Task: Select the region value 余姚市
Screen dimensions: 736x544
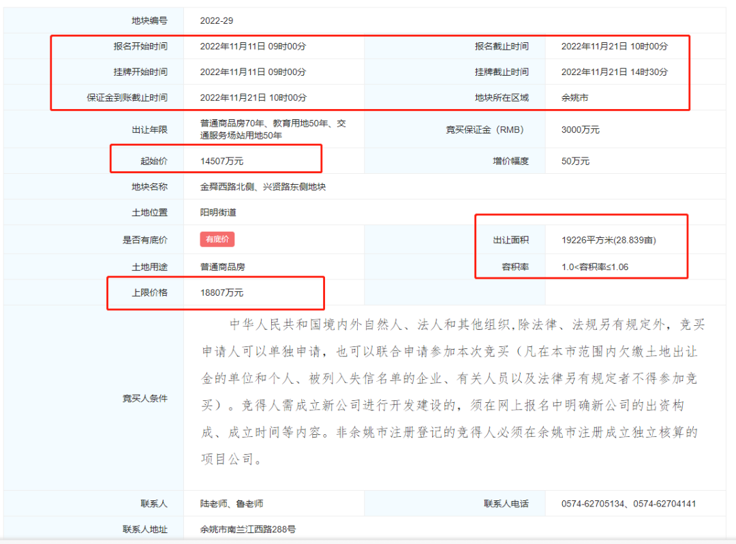Action: click(574, 97)
